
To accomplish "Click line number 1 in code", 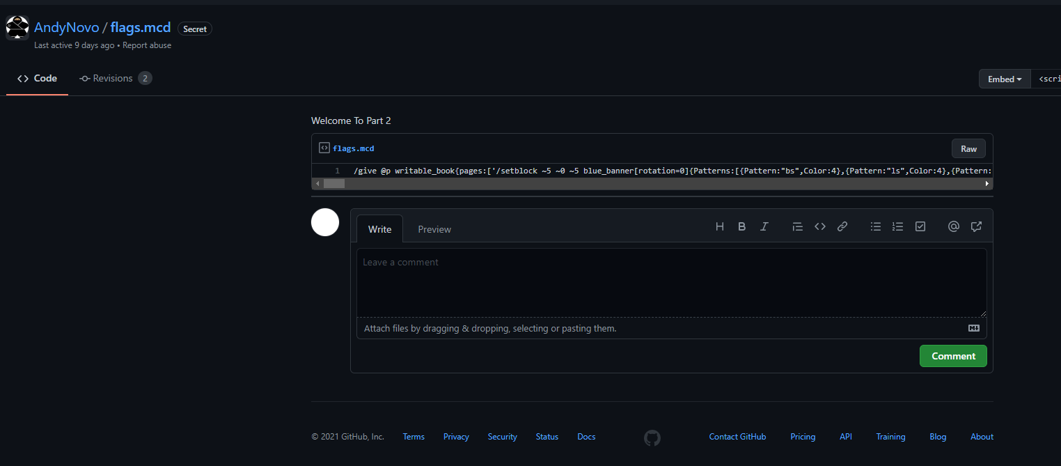I will click(338, 171).
